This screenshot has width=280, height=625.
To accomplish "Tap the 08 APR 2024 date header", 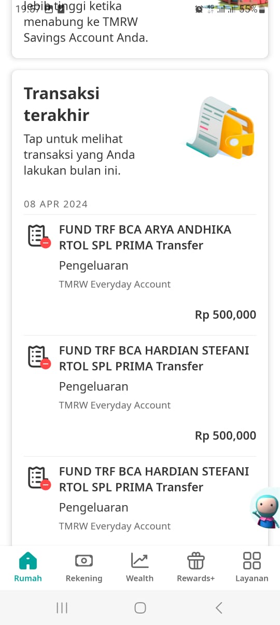I will click(56, 204).
